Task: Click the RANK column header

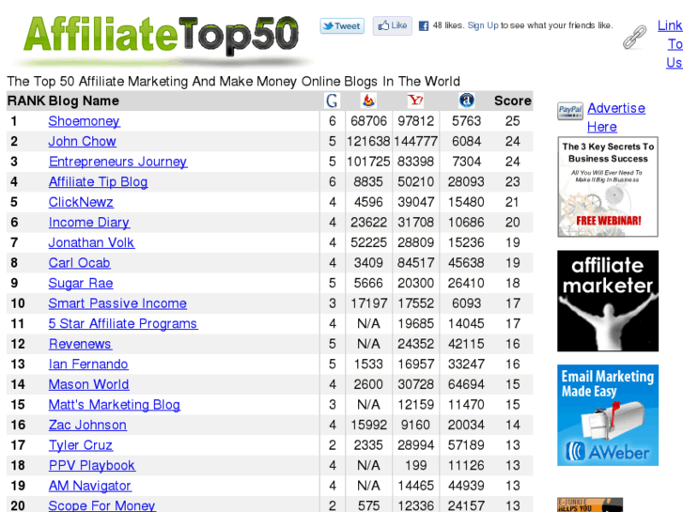Action: [26, 101]
